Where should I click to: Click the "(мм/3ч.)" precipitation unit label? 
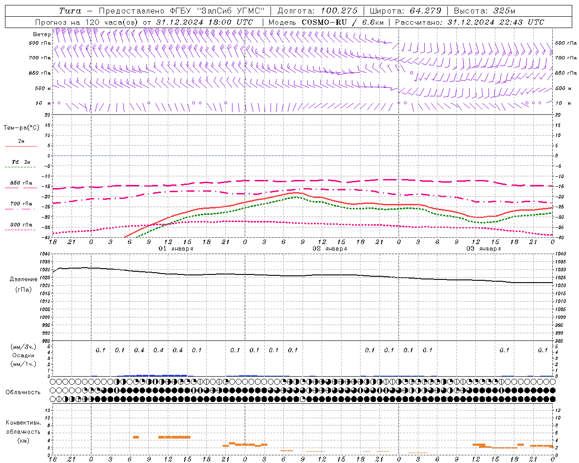click(x=24, y=347)
